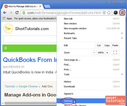The width and height of the screenshot is (127, 106).
Task: Click Signed in menu entry
Action: point(91,94)
